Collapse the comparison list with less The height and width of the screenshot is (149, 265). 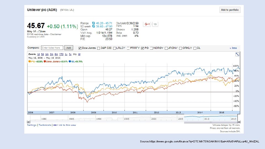point(233,48)
